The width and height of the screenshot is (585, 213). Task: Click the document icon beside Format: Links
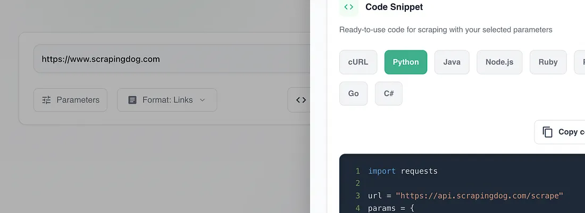[132, 100]
